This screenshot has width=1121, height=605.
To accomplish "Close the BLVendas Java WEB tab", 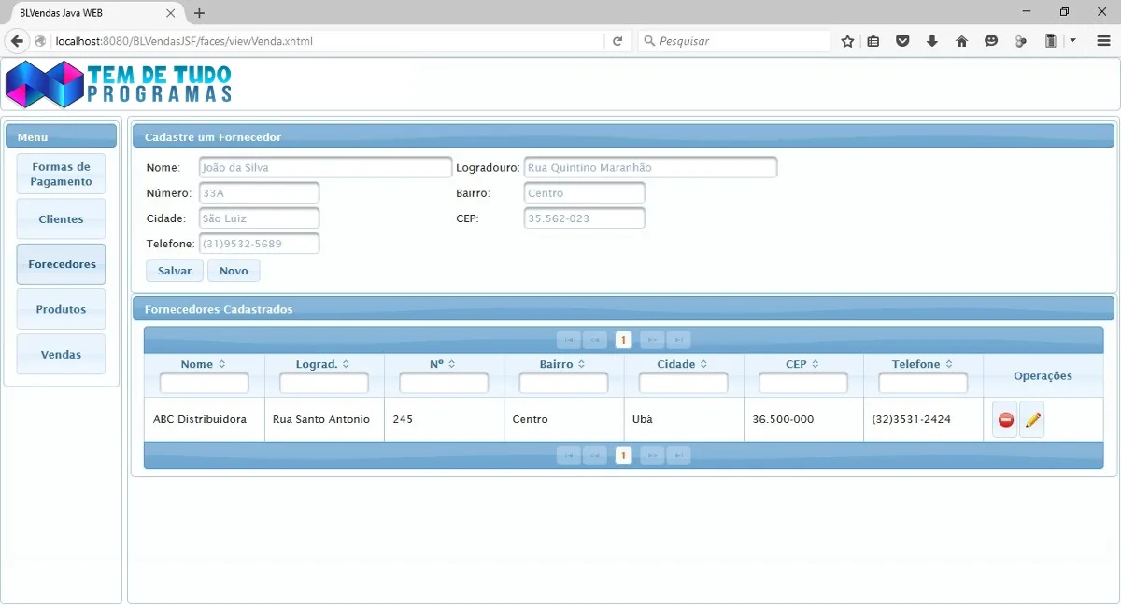I will (x=171, y=13).
